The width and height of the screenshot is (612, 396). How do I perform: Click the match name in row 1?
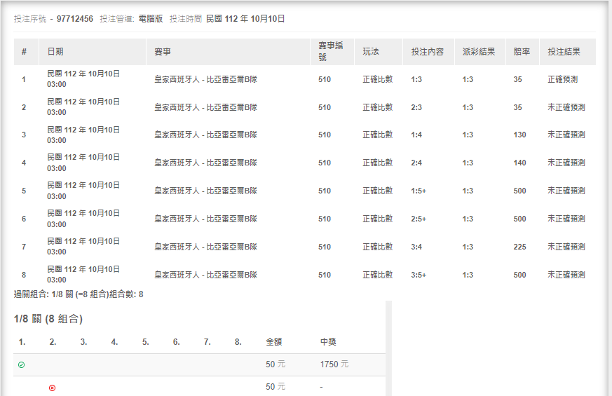(x=205, y=79)
